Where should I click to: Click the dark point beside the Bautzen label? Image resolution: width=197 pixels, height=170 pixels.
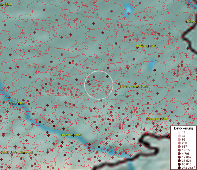point(160,119)
